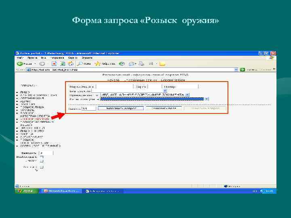Toggle the Изображения checkbox
This screenshot has width=291, height=218.
41,157
